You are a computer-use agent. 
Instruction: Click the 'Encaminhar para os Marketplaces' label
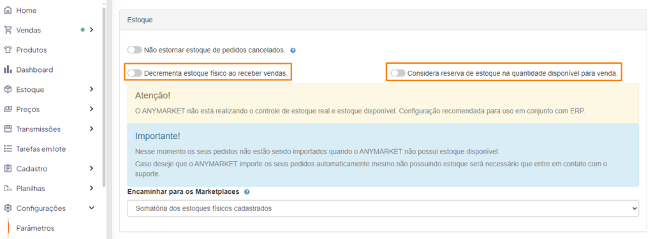coord(184,192)
